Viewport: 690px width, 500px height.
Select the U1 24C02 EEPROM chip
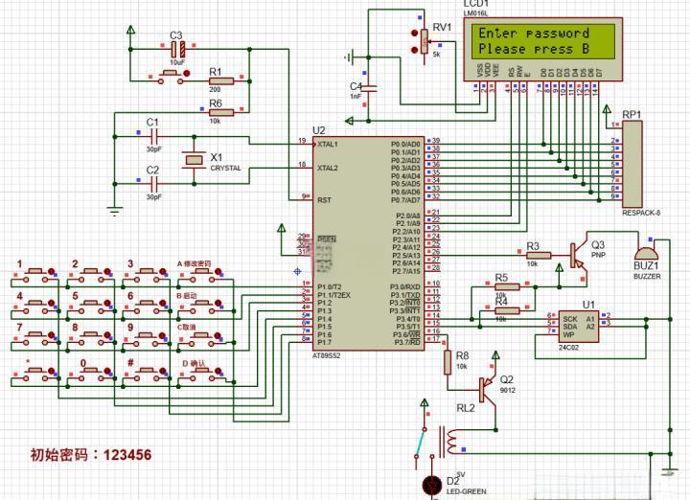pyautogui.click(x=579, y=327)
